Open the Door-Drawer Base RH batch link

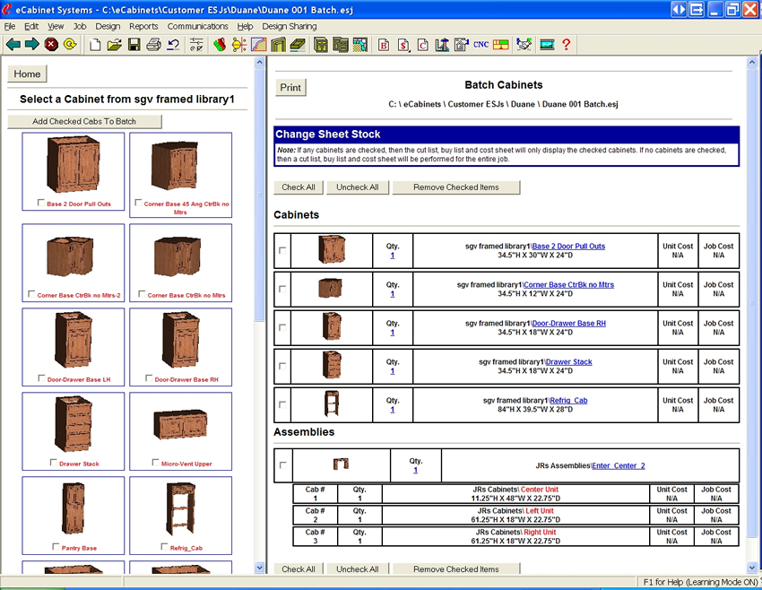tap(568, 323)
